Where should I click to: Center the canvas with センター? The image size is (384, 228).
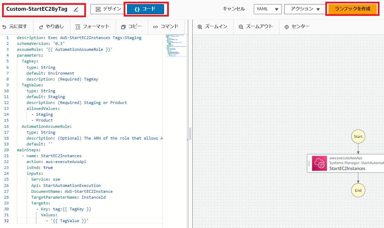(297, 27)
